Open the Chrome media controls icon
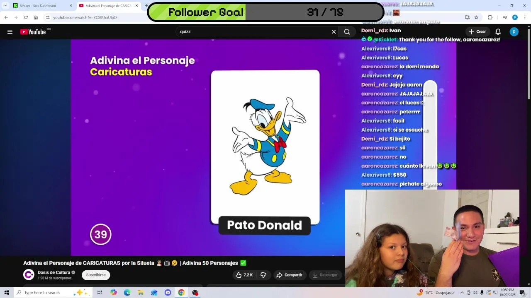The width and height of the screenshot is (531, 298). [x=505, y=17]
